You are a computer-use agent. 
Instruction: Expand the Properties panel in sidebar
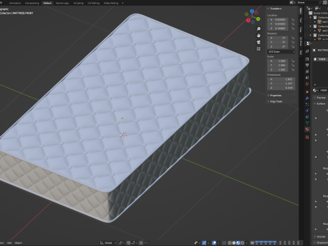275,96
